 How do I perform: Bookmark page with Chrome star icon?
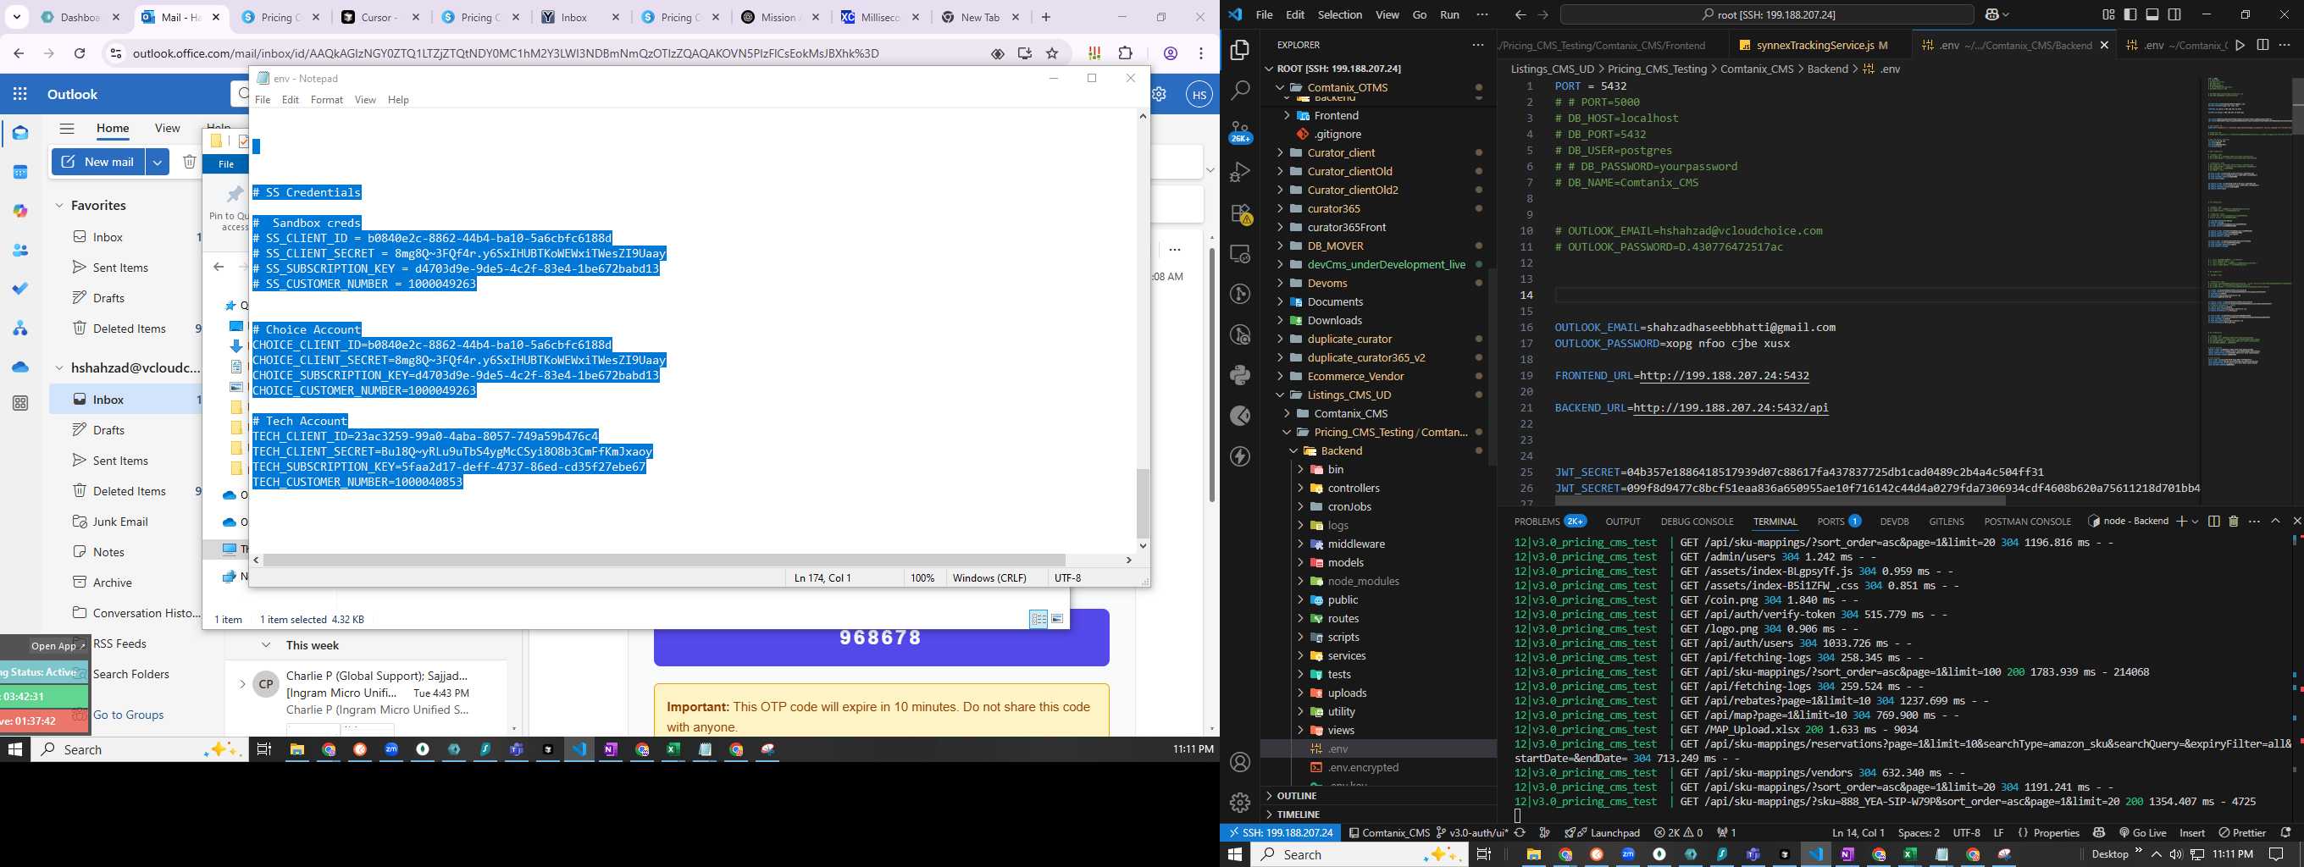tap(1052, 53)
